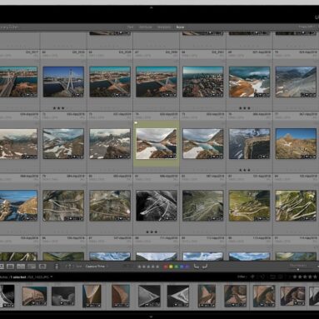Adjust the Thumbnails size slider
319x319 pixels.
298,269
